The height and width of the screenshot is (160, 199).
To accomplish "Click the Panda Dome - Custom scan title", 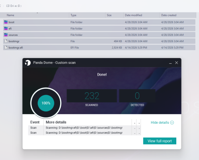I will (55, 62).
